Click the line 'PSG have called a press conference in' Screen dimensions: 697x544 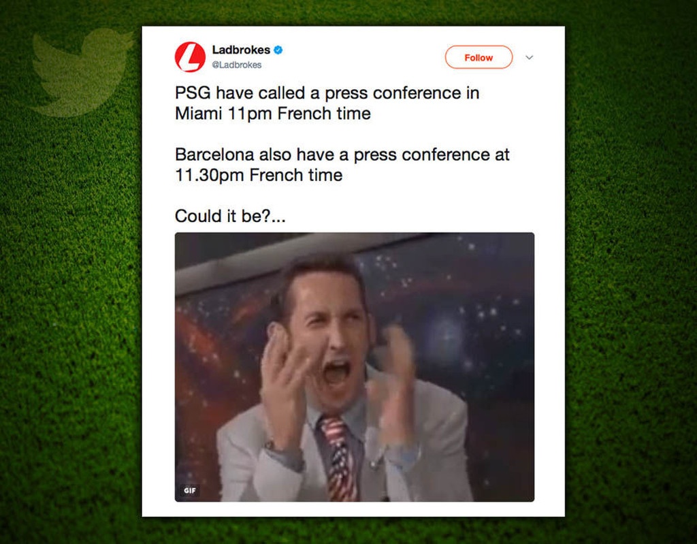tap(327, 93)
